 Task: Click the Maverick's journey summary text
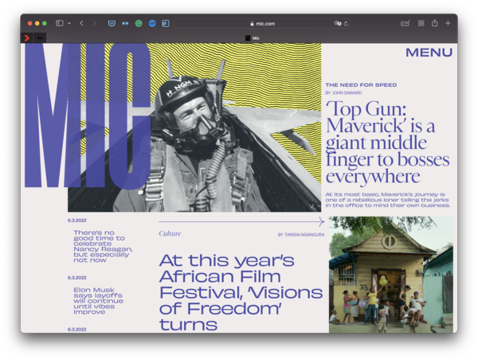387,200
